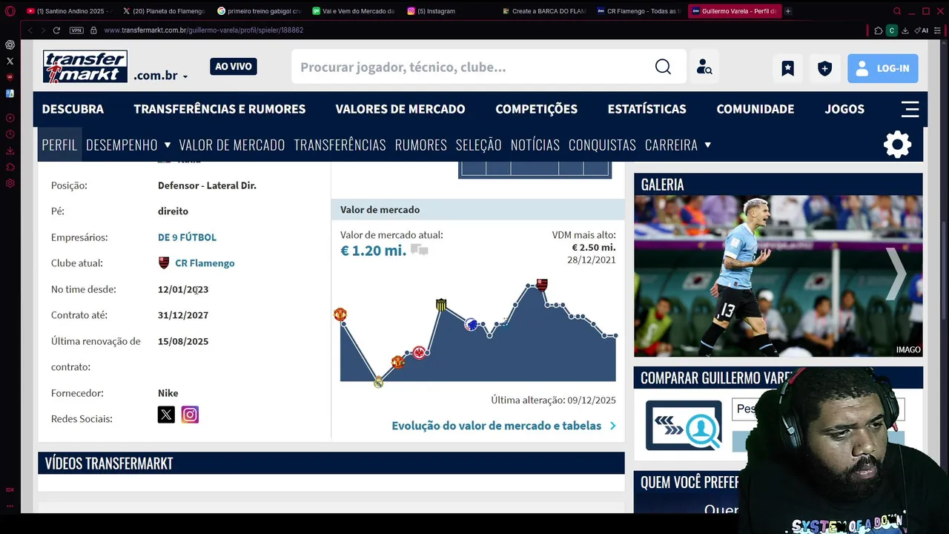949x534 pixels.
Task: Open the Transfermarkt home logo
Action: point(85,67)
